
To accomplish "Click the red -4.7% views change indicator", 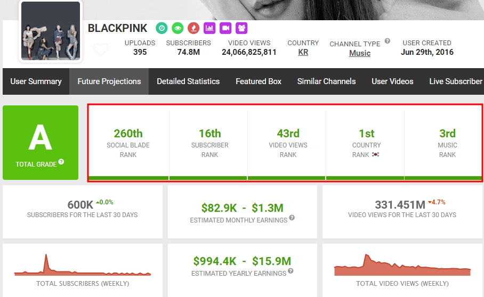I will pyautogui.click(x=437, y=202).
